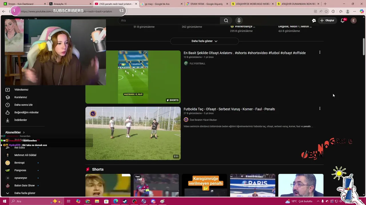Open Edge Settings and more menu

coord(355,11)
